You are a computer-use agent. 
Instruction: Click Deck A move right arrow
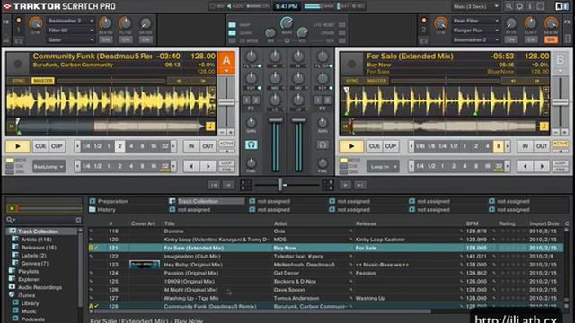coord(208,166)
